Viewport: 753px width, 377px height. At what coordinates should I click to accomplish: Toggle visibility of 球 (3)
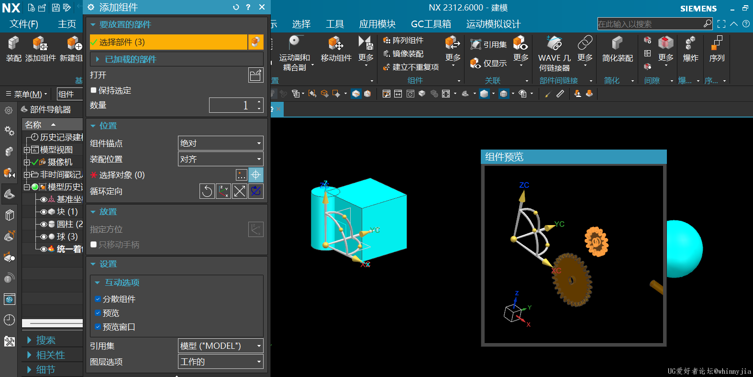tap(44, 237)
